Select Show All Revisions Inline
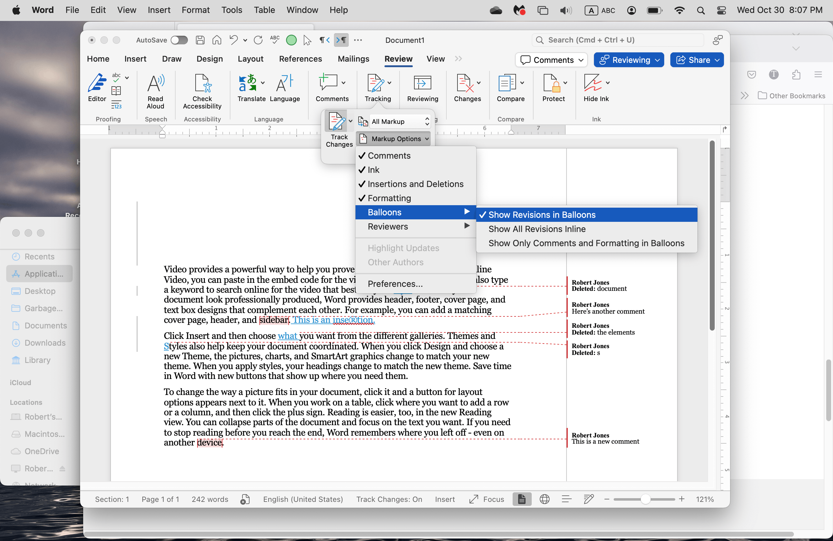833x541 pixels. [x=537, y=229]
